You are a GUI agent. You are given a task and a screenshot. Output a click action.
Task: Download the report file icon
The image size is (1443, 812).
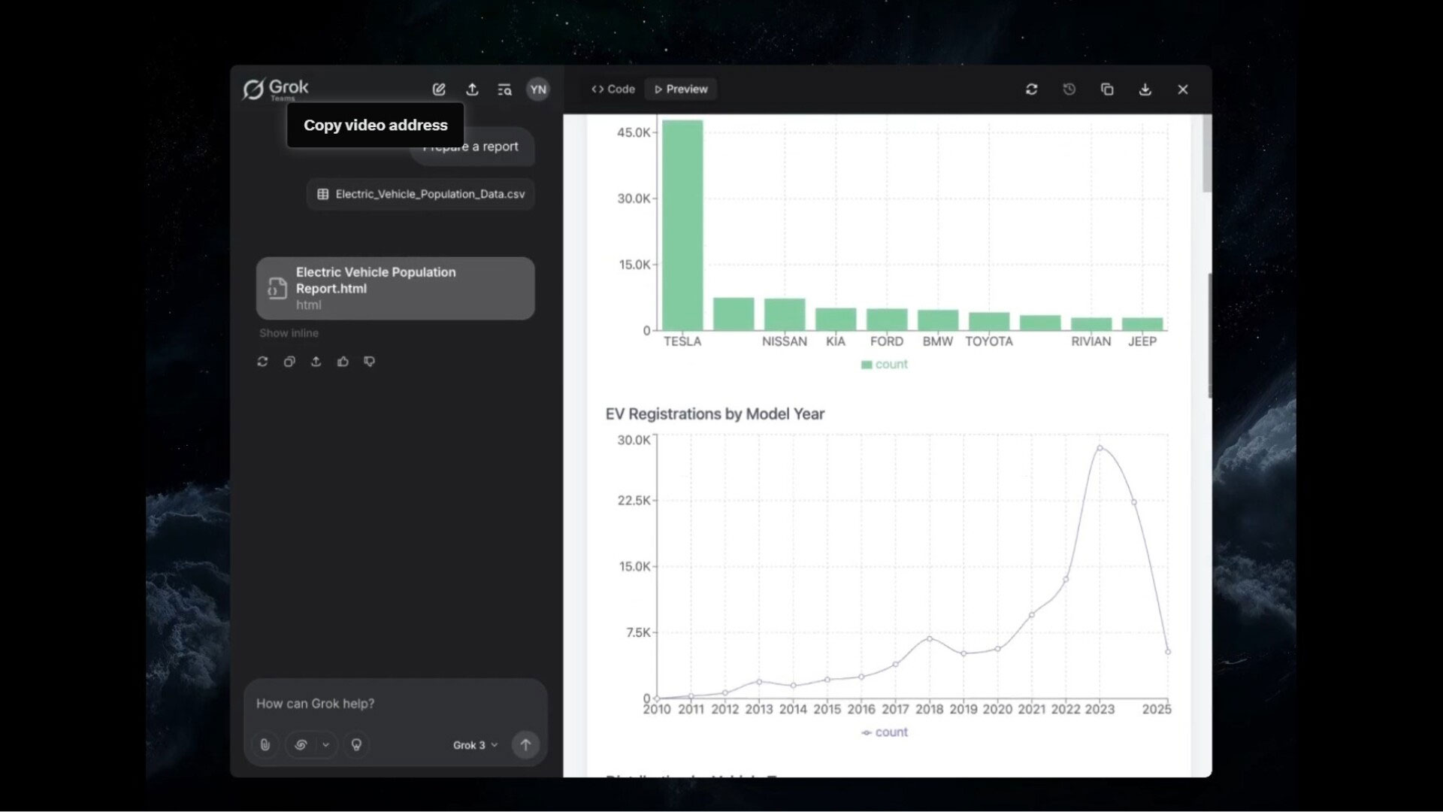pos(1145,89)
